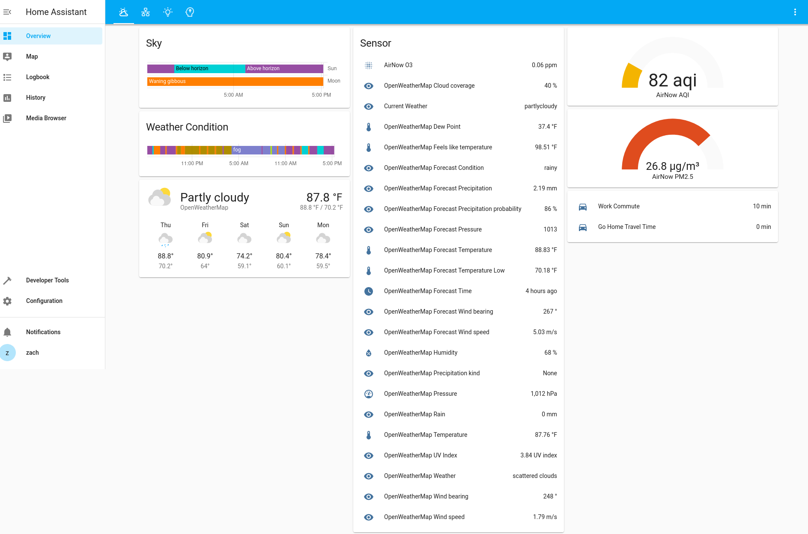The height and width of the screenshot is (534, 808).
Task: Click the Waning gibbous moon bar
Action: pyautogui.click(x=235, y=81)
